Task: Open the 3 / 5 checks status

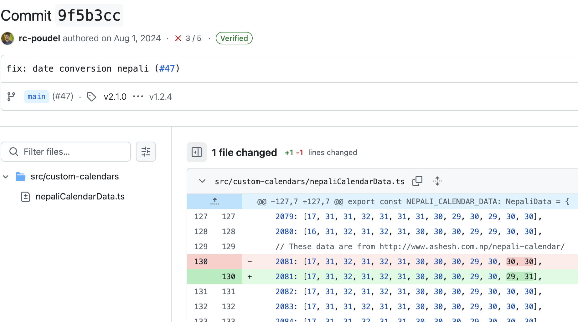Action: [x=193, y=38]
